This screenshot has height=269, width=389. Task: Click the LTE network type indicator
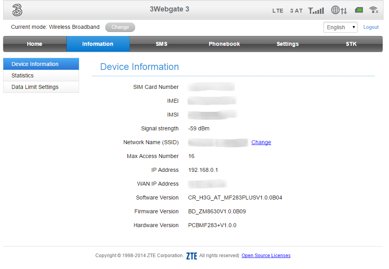278,11
